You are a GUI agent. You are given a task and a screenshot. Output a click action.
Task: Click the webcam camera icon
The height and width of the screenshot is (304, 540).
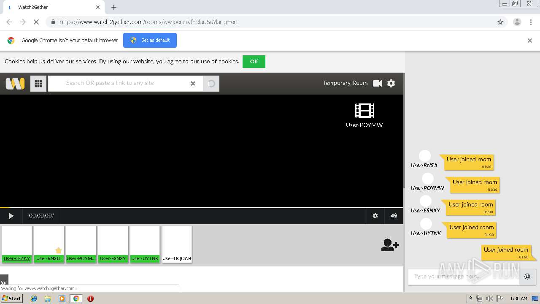[x=378, y=83]
